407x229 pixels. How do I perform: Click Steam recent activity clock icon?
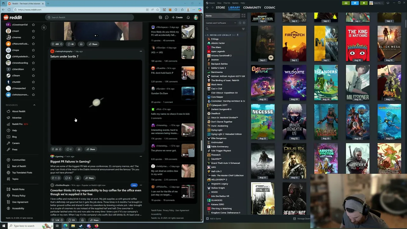tap(240, 23)
